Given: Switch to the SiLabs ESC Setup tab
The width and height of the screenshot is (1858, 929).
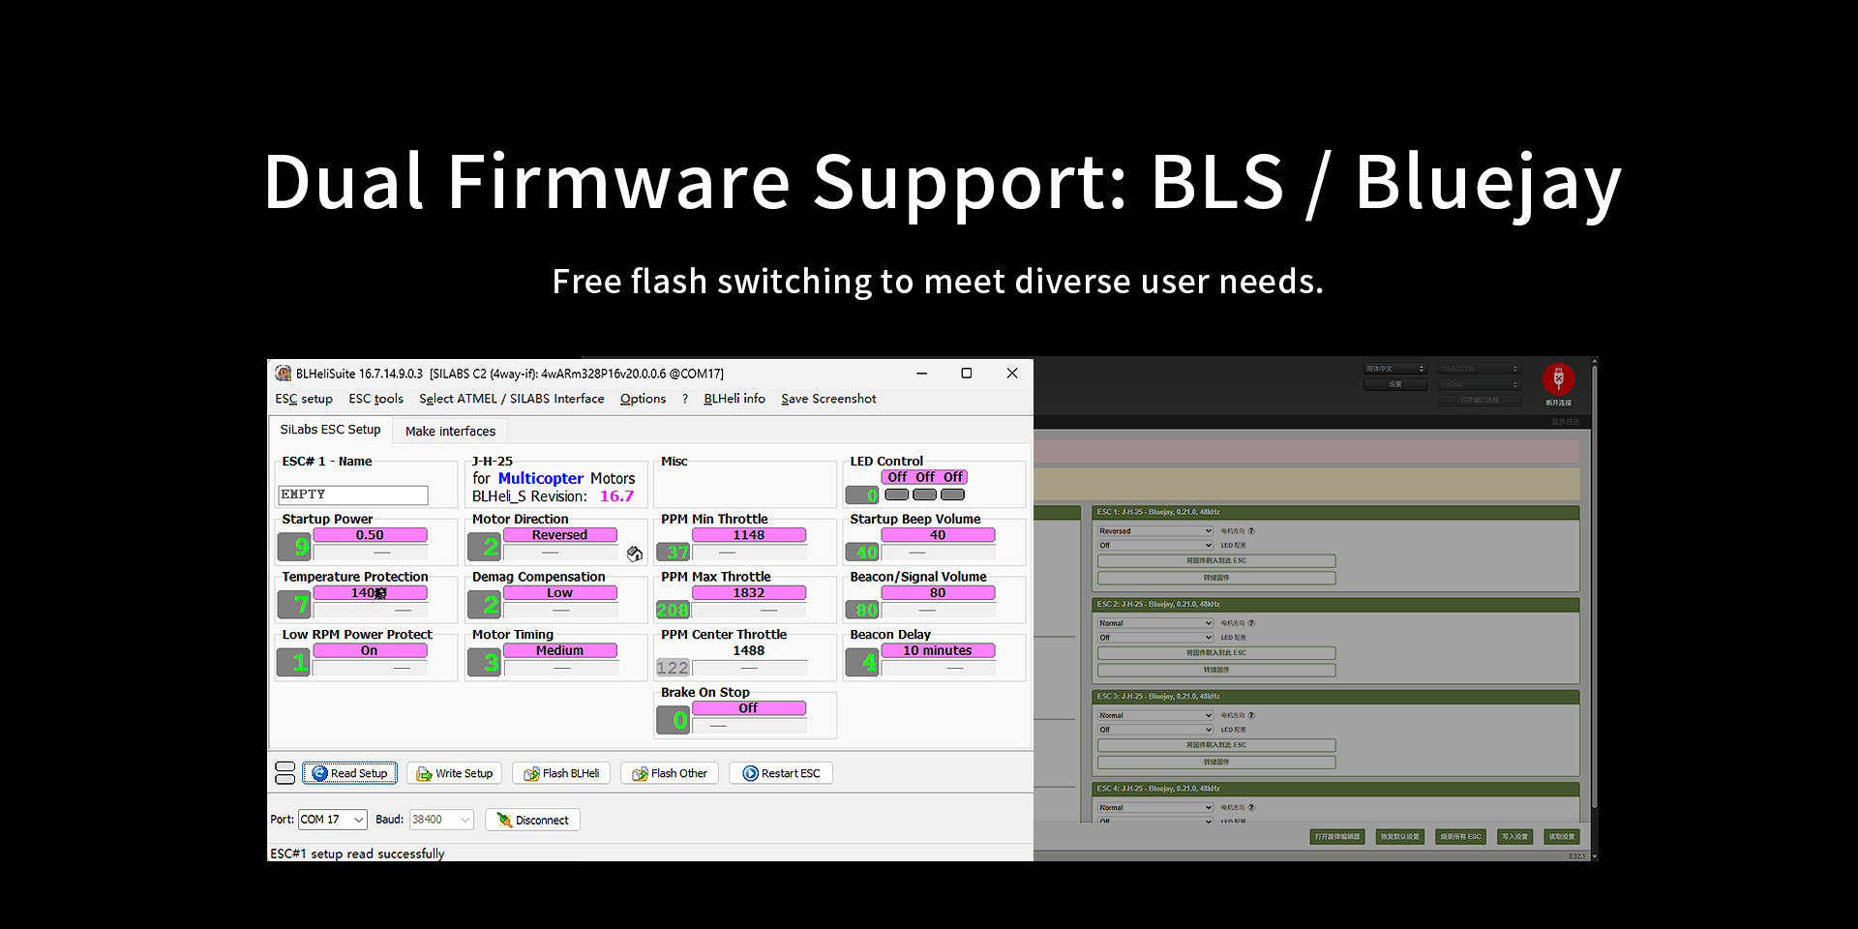Looking at the screenshot, I should pos(330,430).
